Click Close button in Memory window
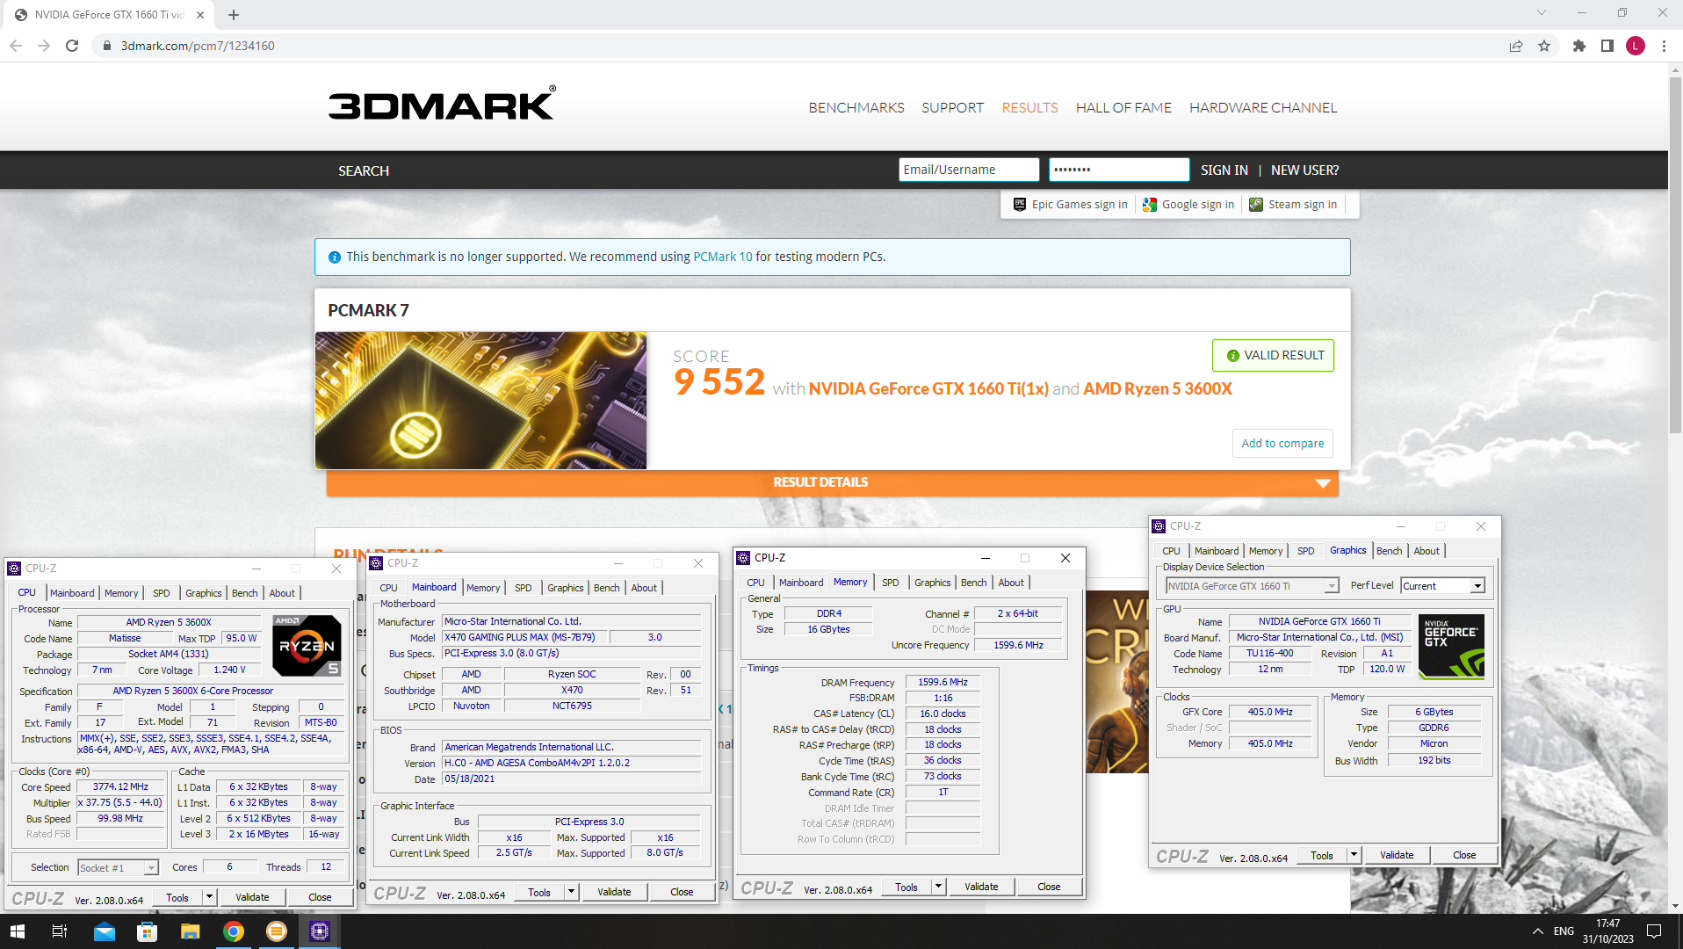1683x949 pixels. pos(1049,887)
